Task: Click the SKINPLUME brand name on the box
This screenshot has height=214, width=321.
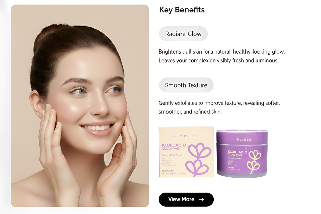Action: coord(186,136)
